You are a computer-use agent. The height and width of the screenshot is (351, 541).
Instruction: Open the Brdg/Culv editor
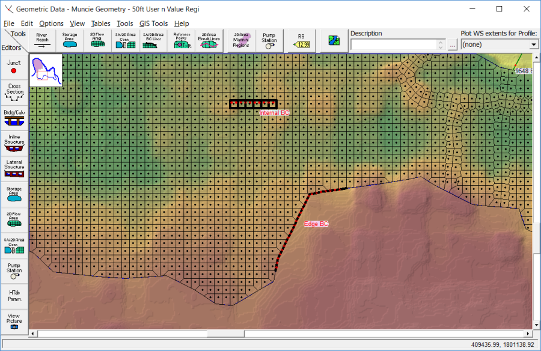pos(14,117)
